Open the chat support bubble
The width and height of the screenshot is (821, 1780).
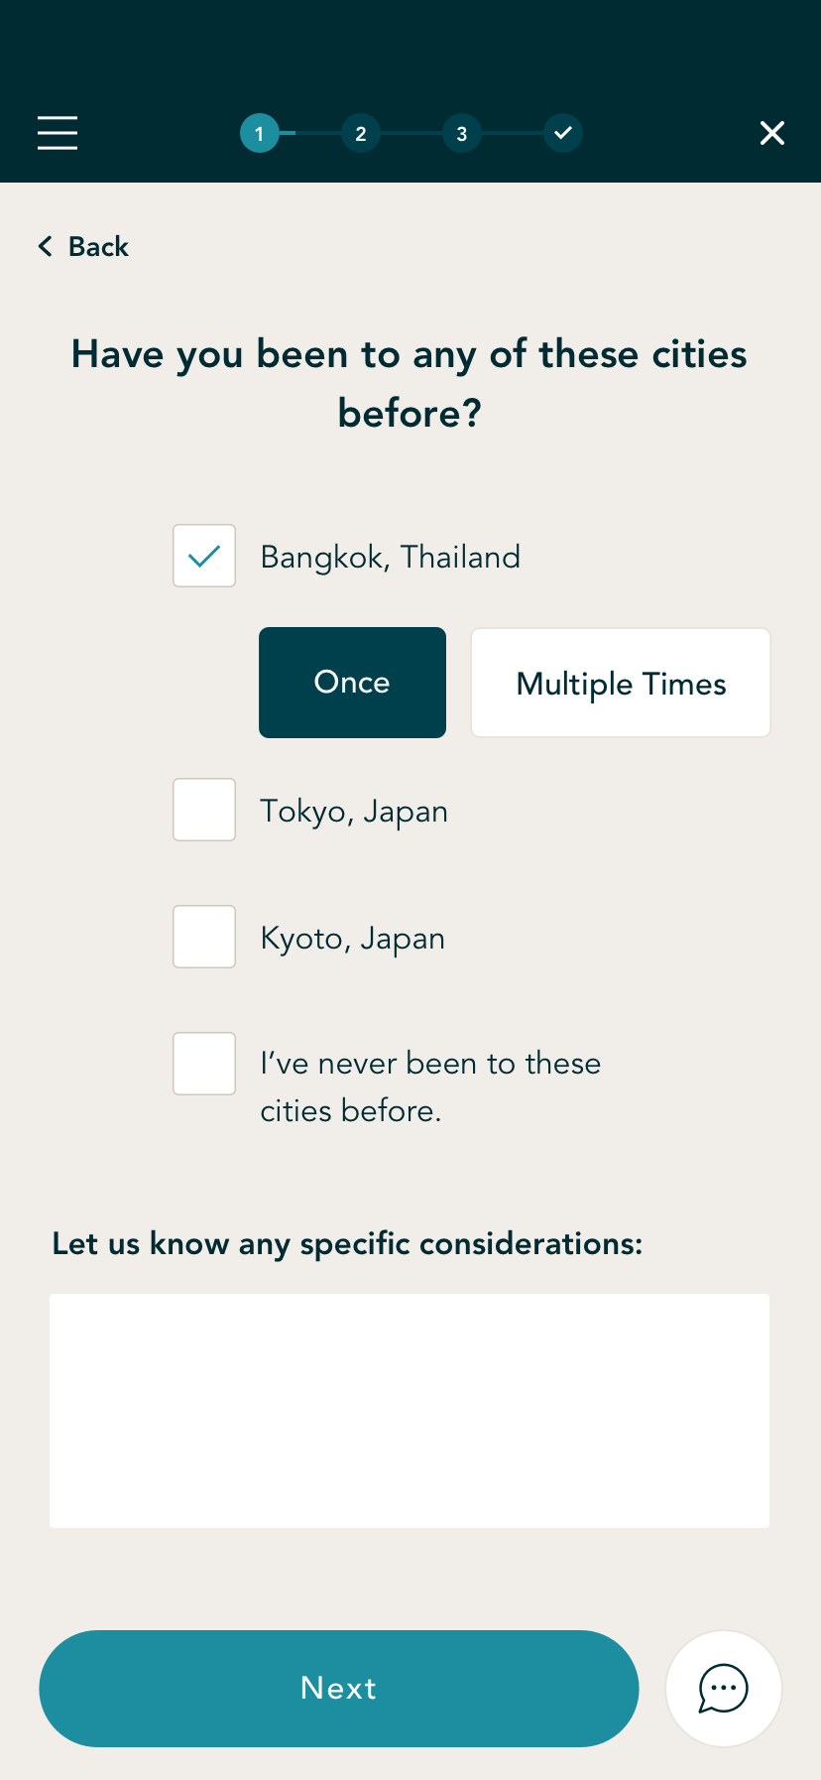pos(724,1689)
